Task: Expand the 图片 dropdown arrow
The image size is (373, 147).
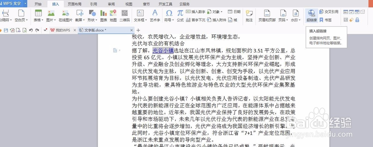Action: 55,20
